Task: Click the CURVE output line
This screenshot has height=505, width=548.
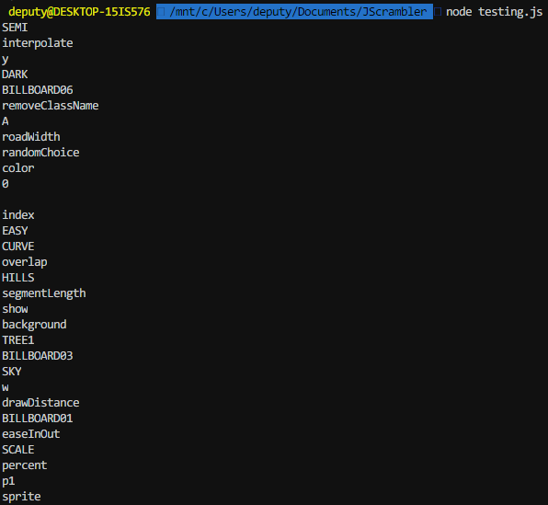Action: pyautogui.click(x=18, y=247)
